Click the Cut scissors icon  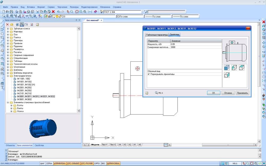(38, 12)
